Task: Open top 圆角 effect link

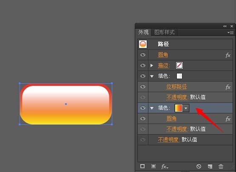Action: tap(163, 55)
